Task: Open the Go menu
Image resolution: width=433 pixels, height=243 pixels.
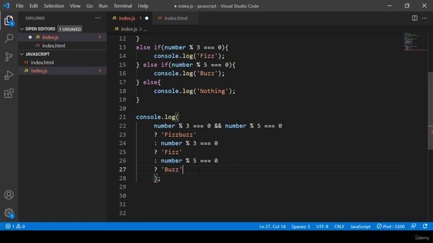Action: [89, 6]
